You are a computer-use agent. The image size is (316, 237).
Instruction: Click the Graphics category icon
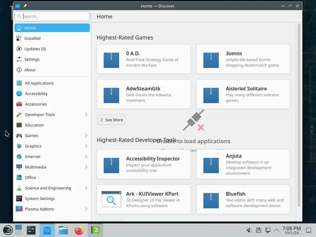click(19, 146)
